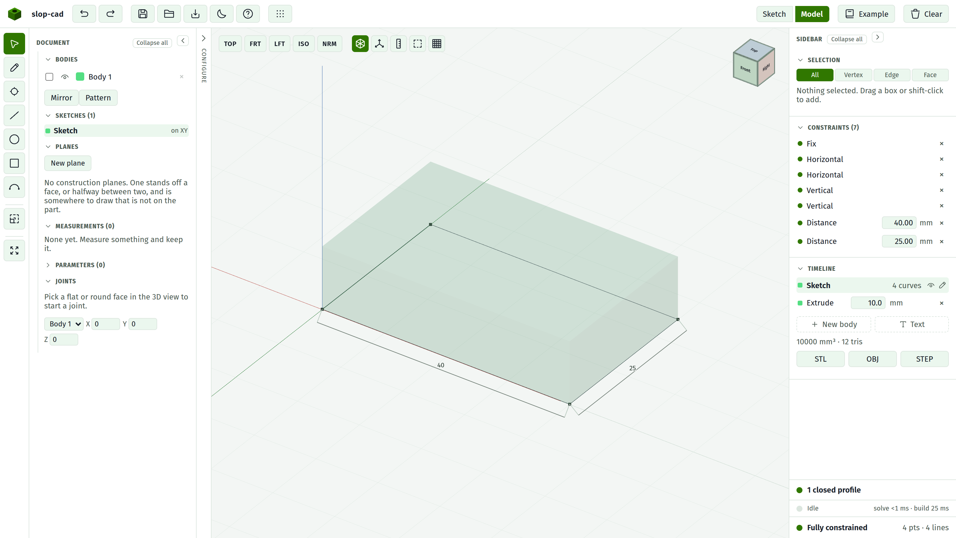Toggle the viewport grid display
Image resolution: width=956 pixels, height=538 pixels.
coord(437,44)
